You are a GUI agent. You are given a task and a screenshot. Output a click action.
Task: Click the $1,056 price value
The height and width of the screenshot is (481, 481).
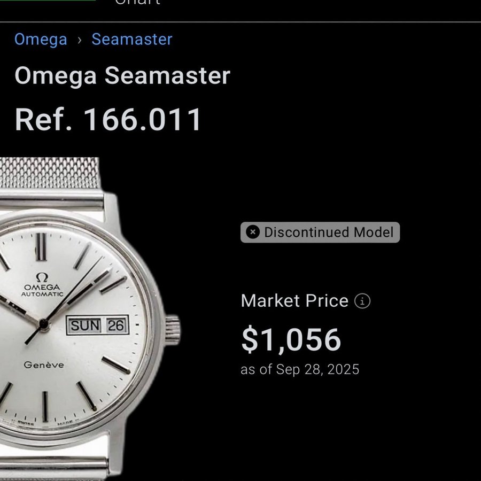(x=291, y=339)
